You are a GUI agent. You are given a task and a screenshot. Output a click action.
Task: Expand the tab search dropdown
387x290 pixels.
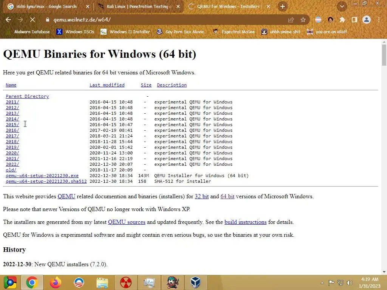click(x=342, y=7)
